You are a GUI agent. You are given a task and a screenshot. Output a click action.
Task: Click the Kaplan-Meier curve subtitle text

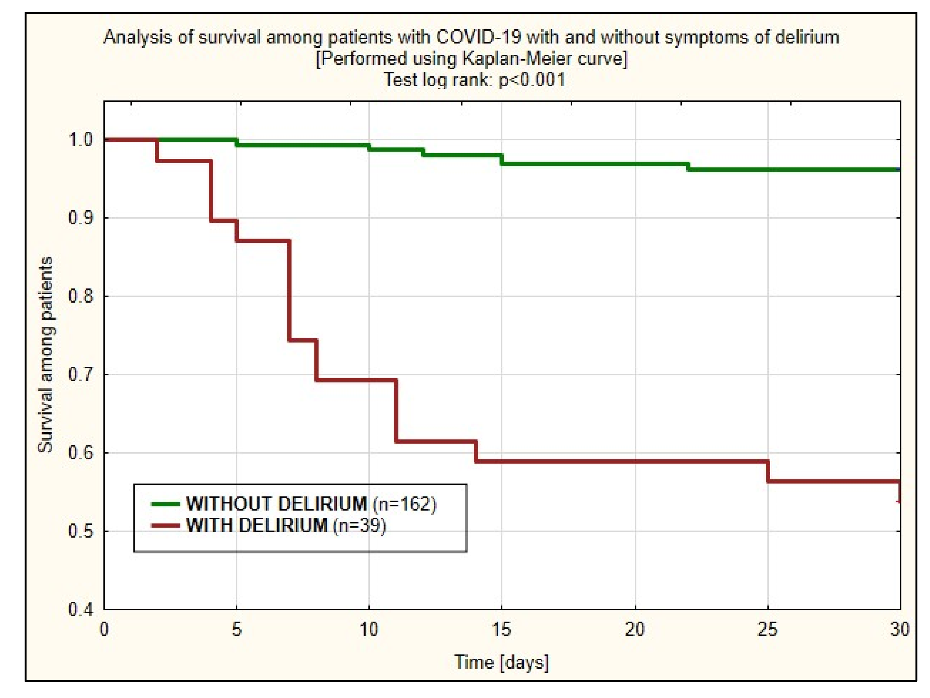471,58
